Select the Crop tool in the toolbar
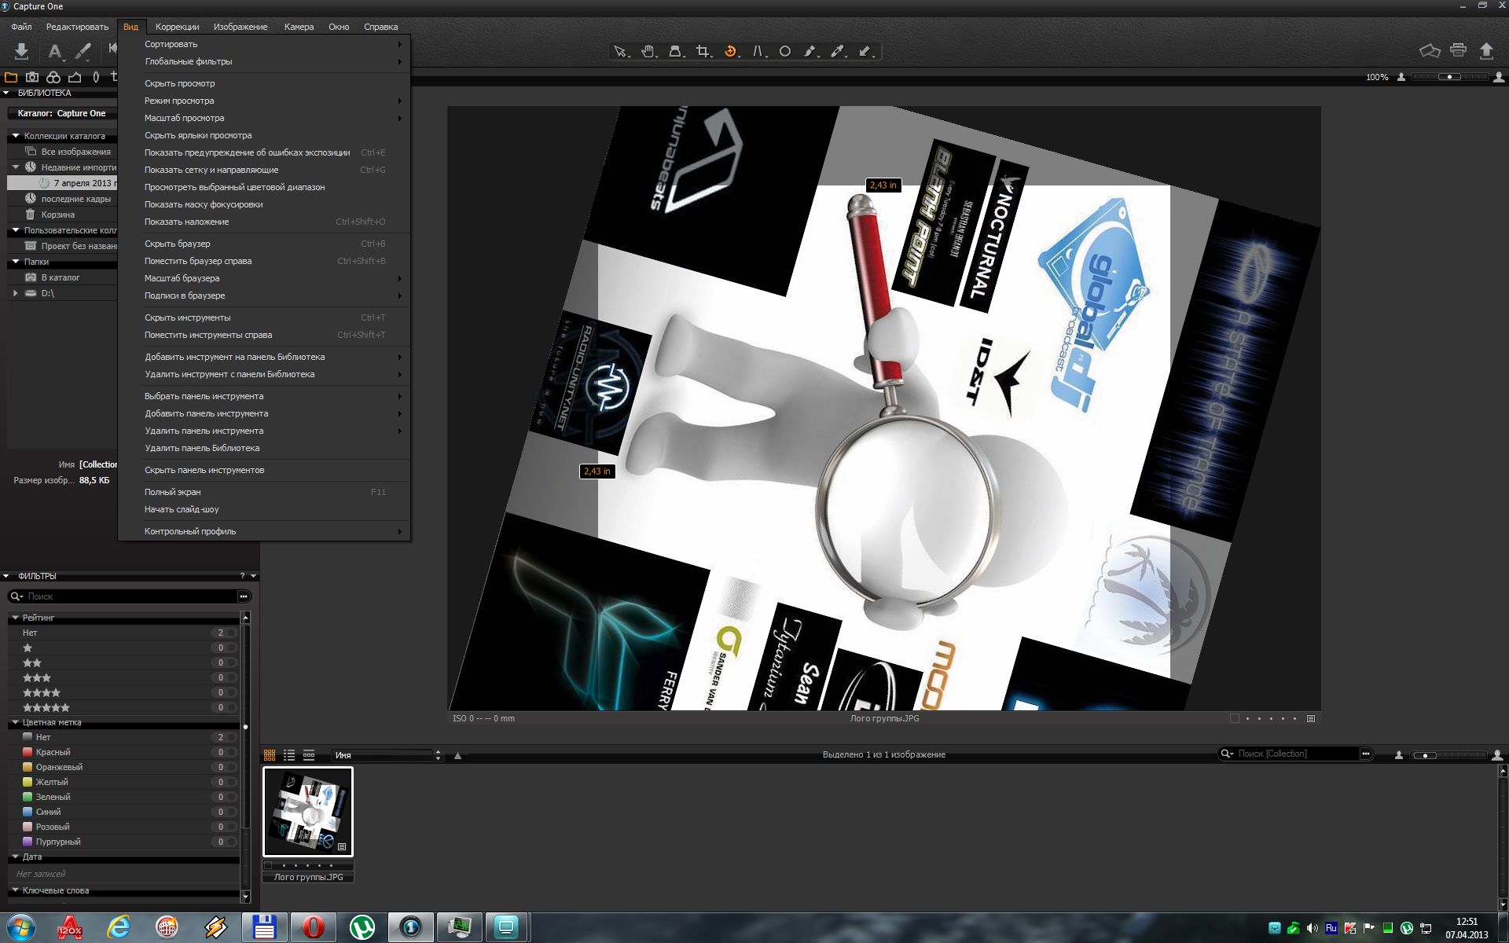This screenshot has height=943, width=1509. pyautogui.click(x=702, y=52)
